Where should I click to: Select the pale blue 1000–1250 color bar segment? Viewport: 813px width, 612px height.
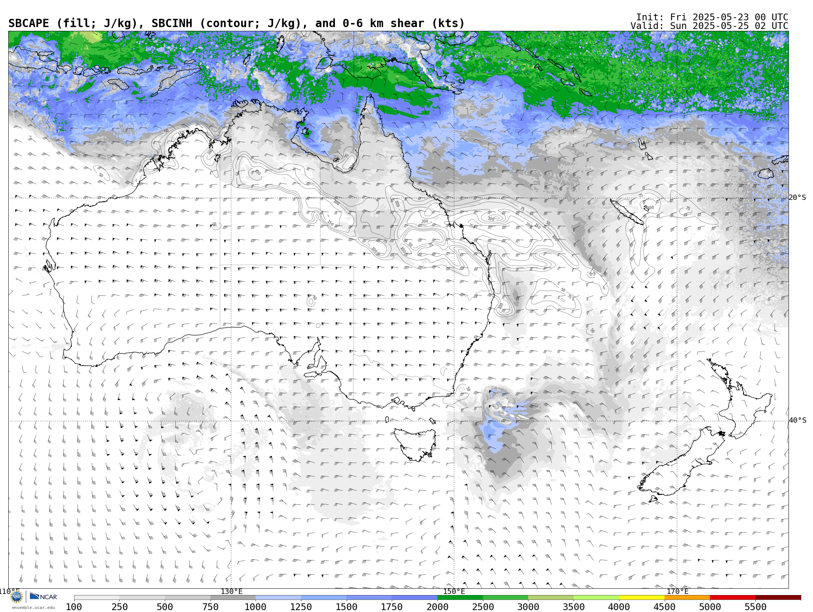coord(278,598)
